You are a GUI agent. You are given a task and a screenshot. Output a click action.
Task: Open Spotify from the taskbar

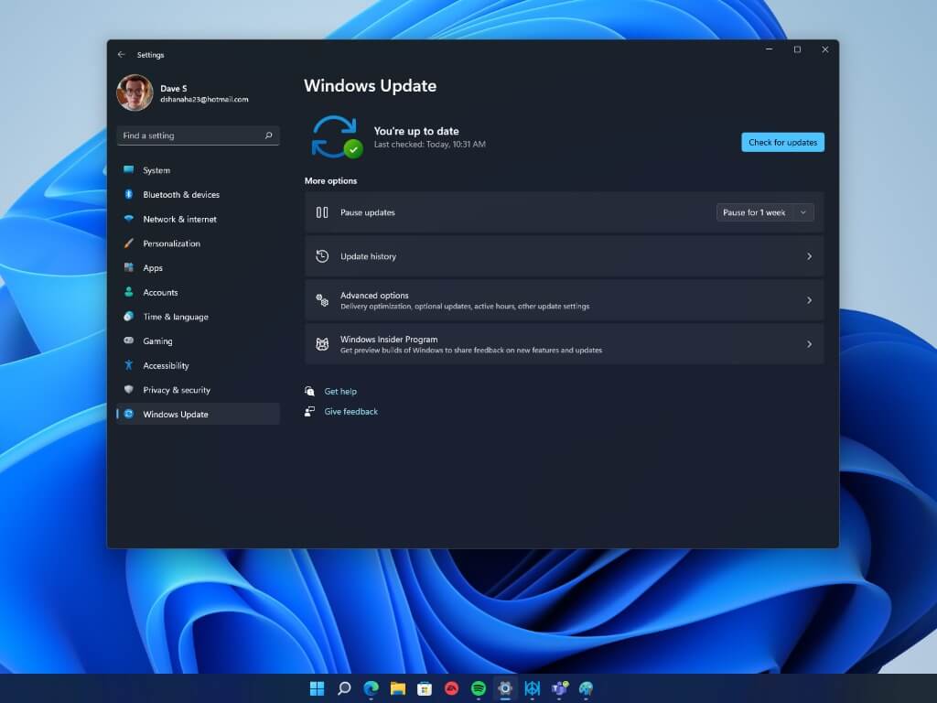(x=479, y=688)
